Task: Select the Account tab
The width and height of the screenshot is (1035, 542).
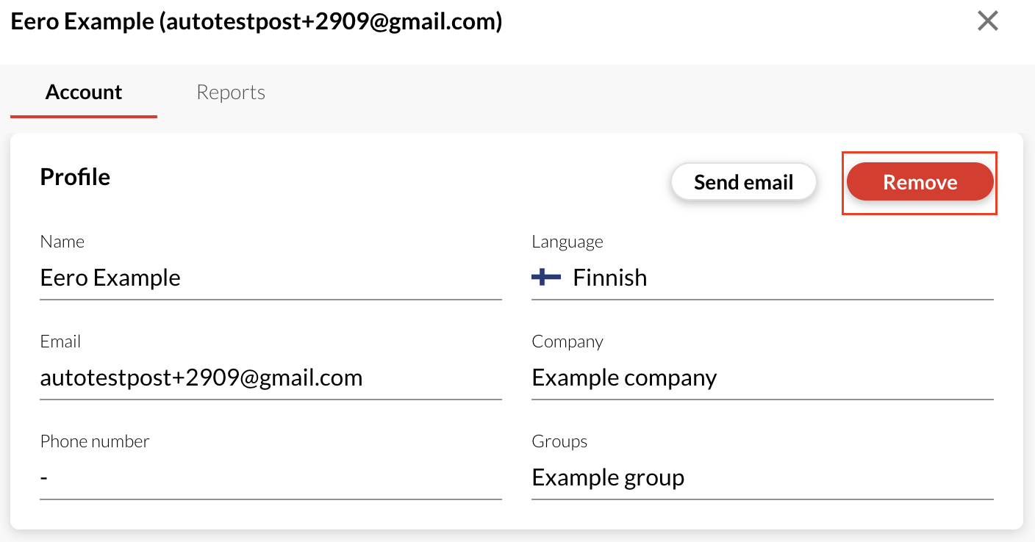Action: tap(84, 93)
